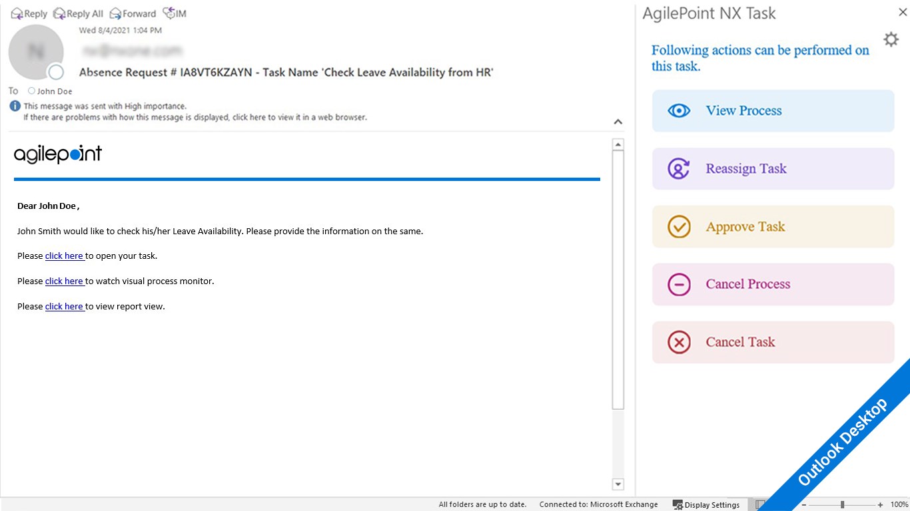Select the 'Dear John Doe,' greeting text
Image resolution: width=910 pixels, height=511 pixels.
[x=48, y=206]
